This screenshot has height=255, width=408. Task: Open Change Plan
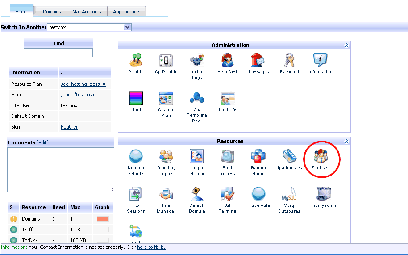pyautogui.click(x=166, y=98)
